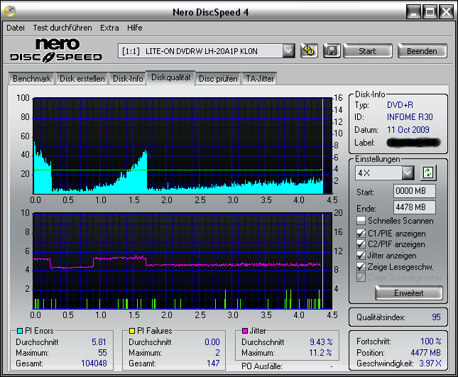Click the refresh icon next to speed selector
The image size is (458, 377).
(x=428, y=173)
